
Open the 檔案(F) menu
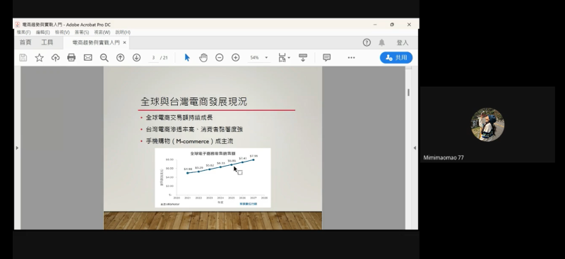(24, 32)
